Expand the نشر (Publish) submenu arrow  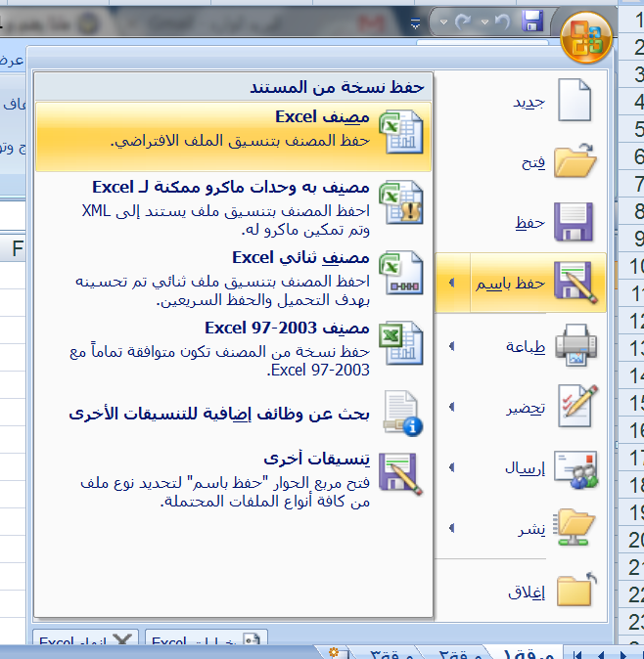tap(452, 528)
